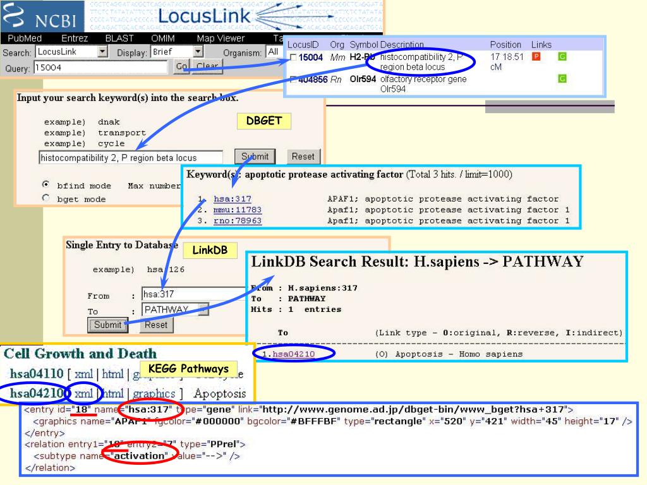The height and width of the screenshot is (485, 647).
Task: Open the rno:78963 search result link
Action: pos(238,220)
